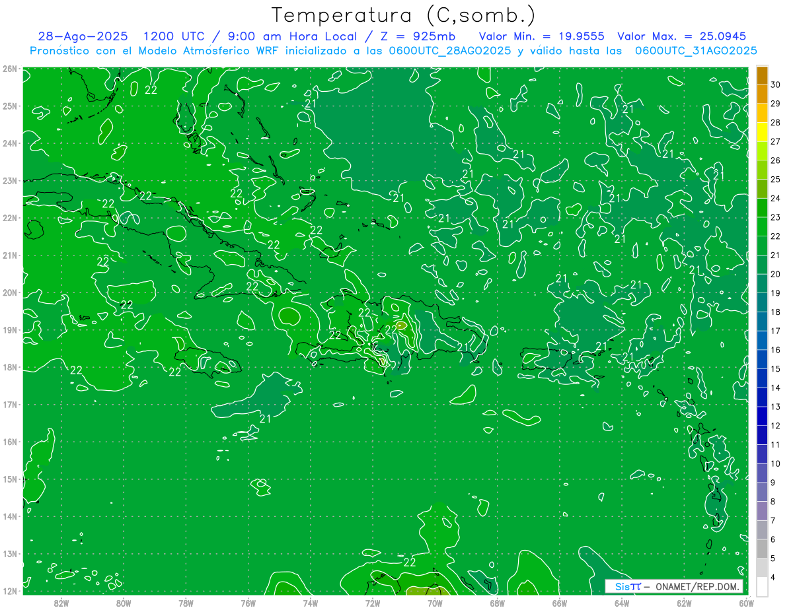Click the 19N latitude axis label
Viewport: 793px width, 612px height.
(10, 330)
